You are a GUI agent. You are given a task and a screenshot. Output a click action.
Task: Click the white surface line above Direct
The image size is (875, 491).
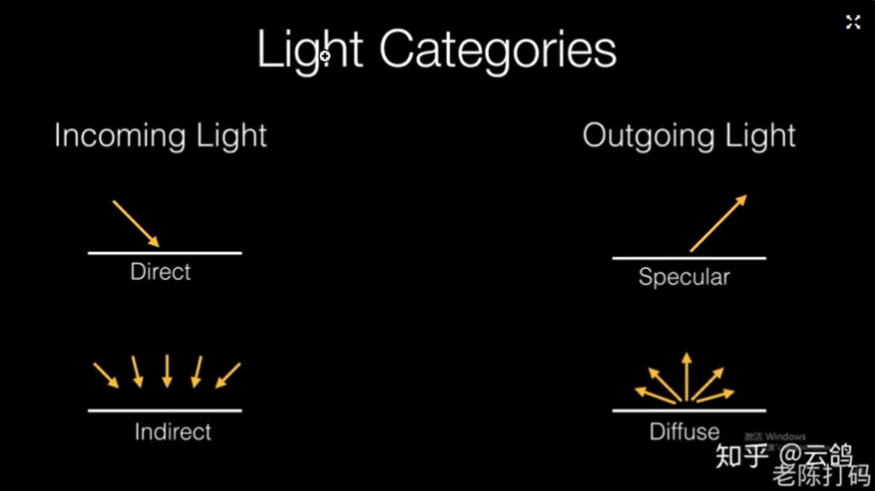[x=165, y=253]
